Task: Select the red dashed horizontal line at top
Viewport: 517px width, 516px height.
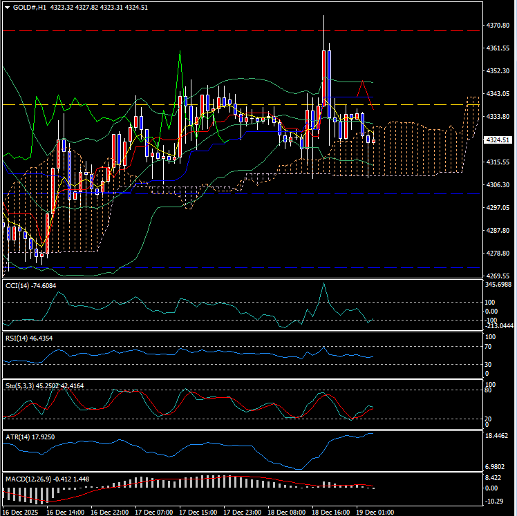Action: pyautogui.click(x=207, y=31)
